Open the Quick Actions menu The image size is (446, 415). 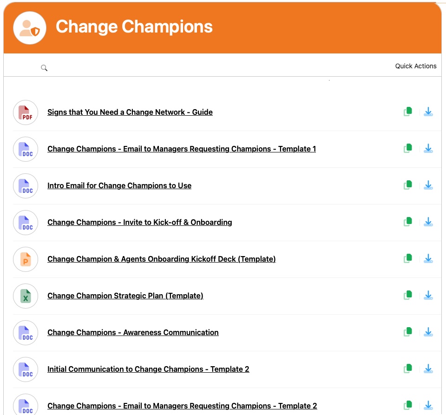tap(415, 66)
